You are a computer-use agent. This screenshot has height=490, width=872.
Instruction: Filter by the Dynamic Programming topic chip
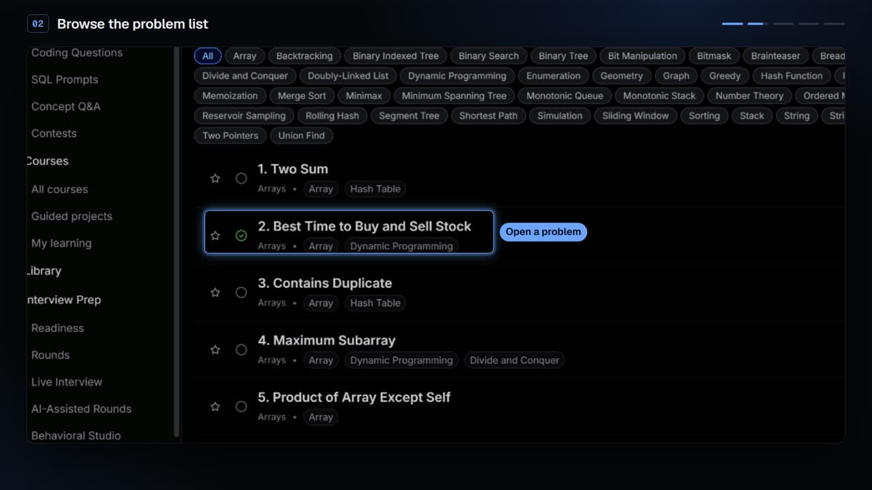457,76
